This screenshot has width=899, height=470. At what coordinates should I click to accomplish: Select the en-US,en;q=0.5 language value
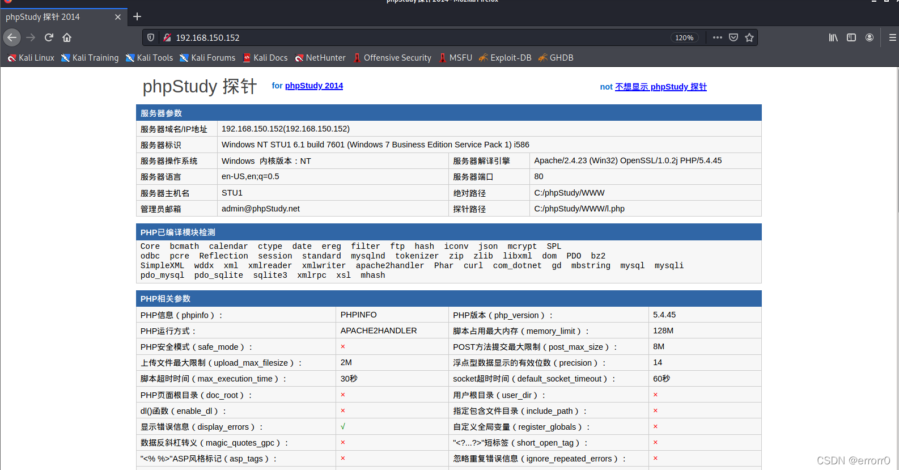[x=250, y=176]
